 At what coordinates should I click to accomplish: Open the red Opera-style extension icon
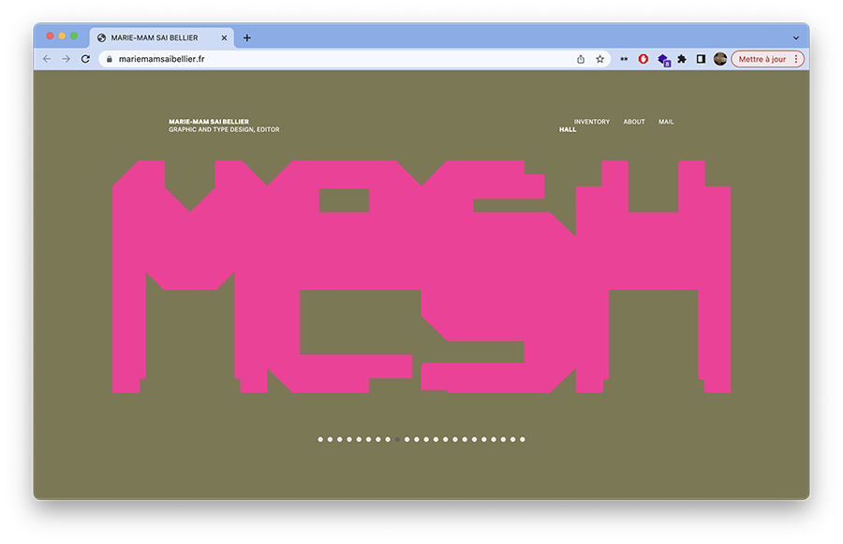pyautogui.click(x=643, y=59)
